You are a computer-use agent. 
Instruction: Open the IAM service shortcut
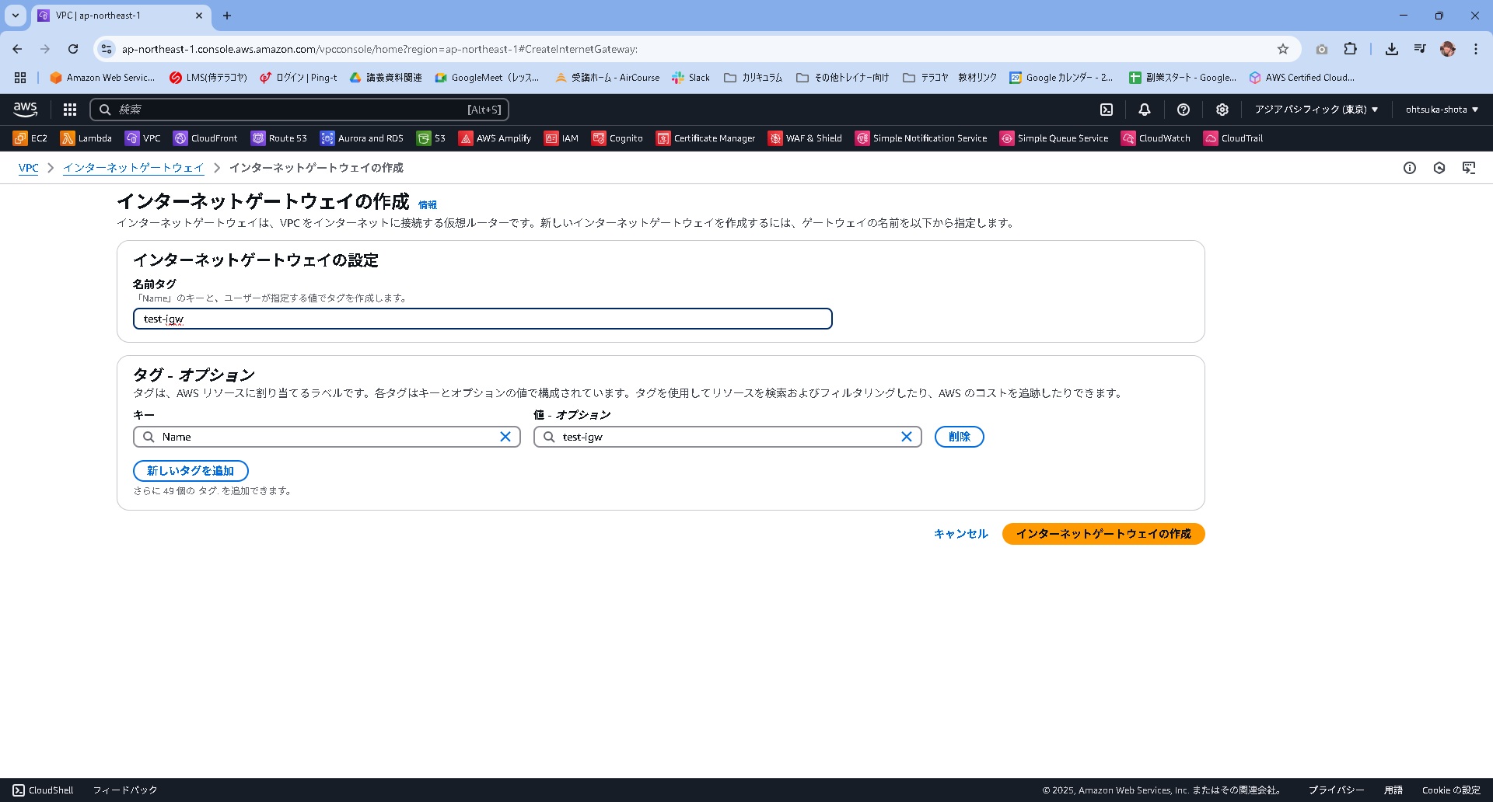[561, 138]
